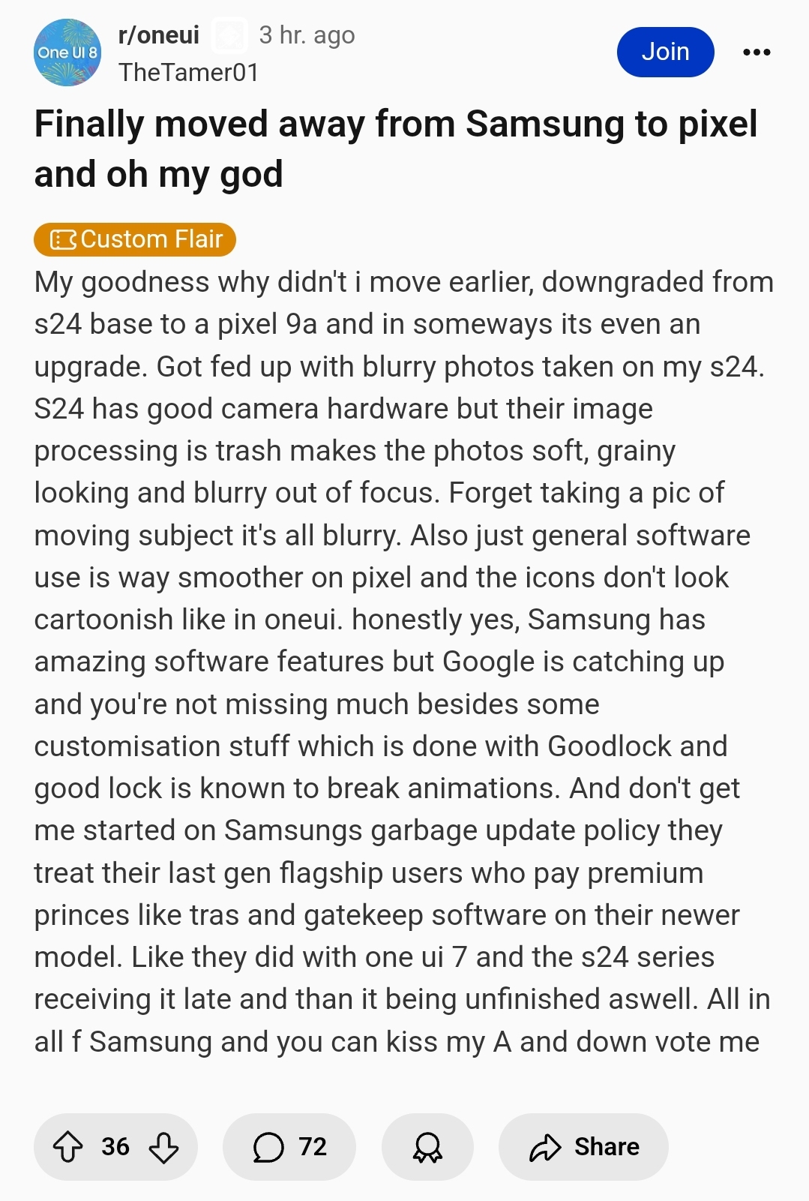Screen dimensions: 809x1201
Task: Tap 'and oh my god' title line
Action: click(158, 174)
